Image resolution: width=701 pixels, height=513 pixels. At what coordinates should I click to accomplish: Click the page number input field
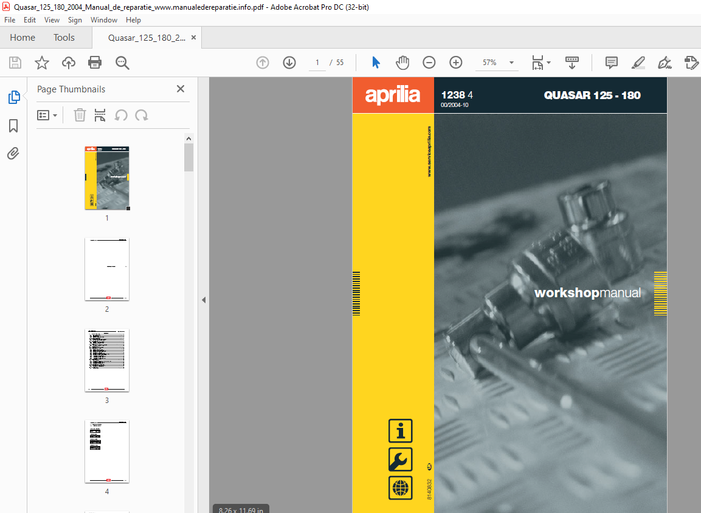point(317,63)
